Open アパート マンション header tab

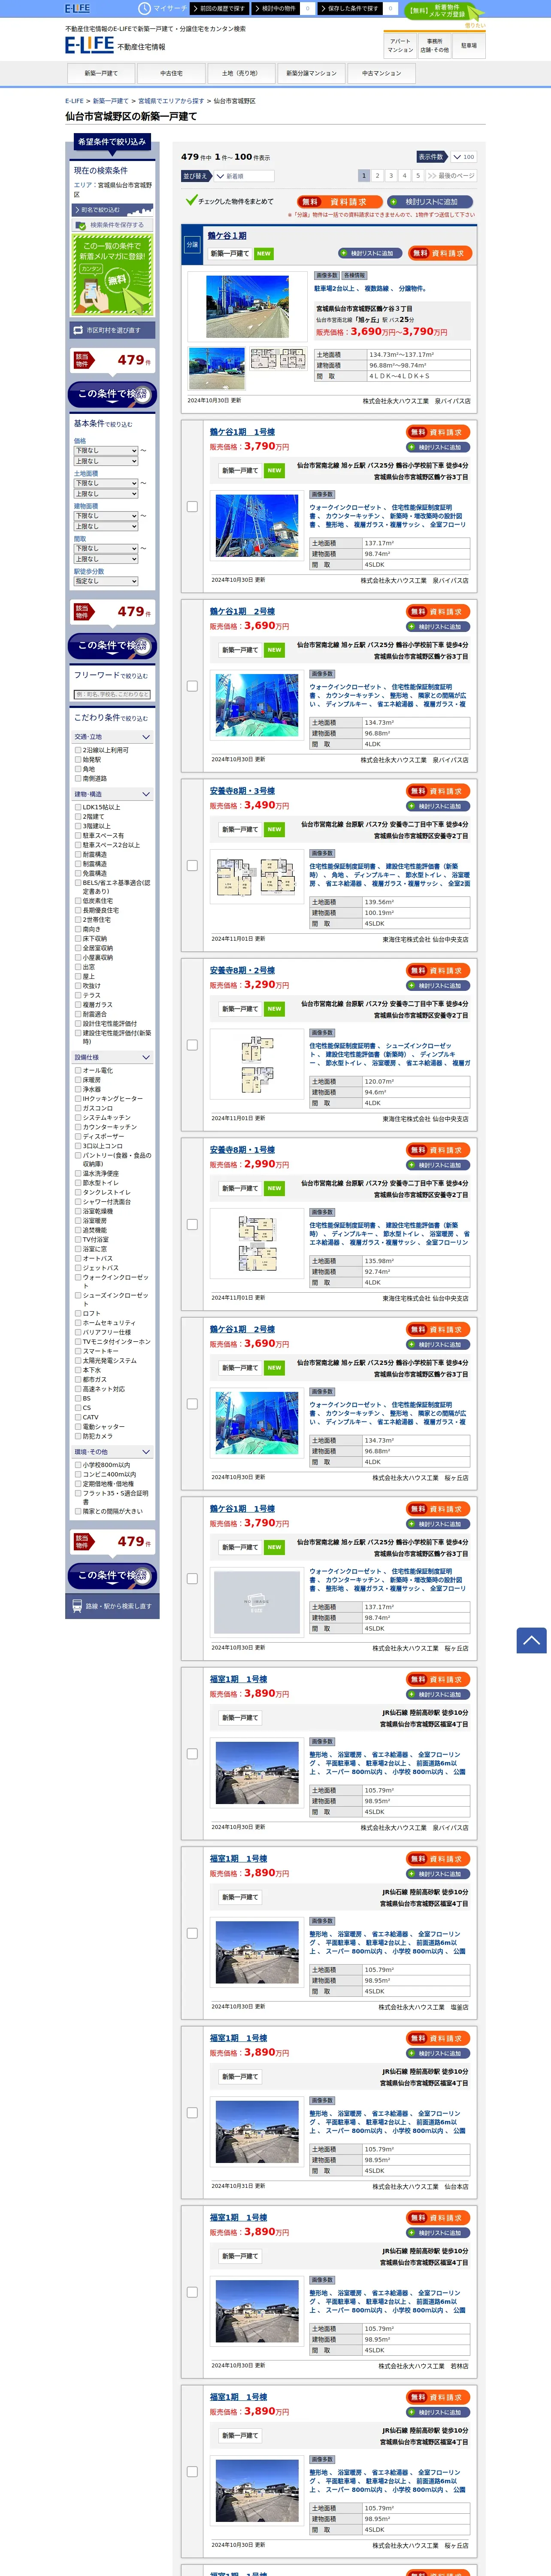coord(400,46)
